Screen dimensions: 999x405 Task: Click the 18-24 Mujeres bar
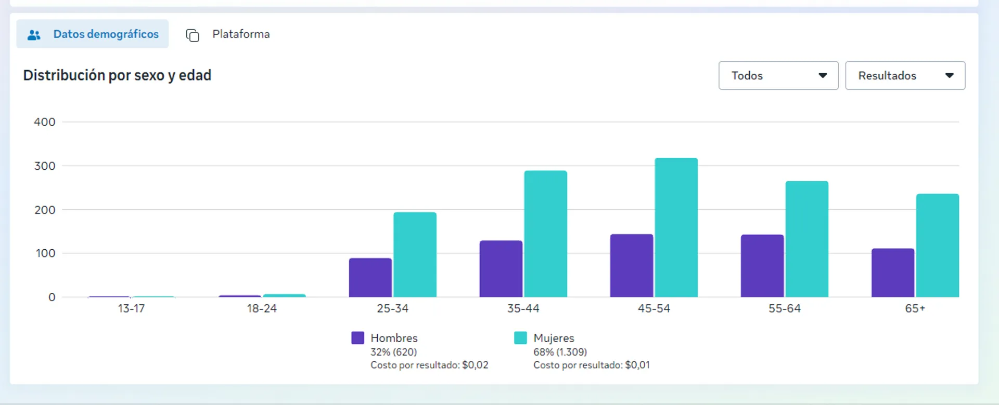coord(284,295)
